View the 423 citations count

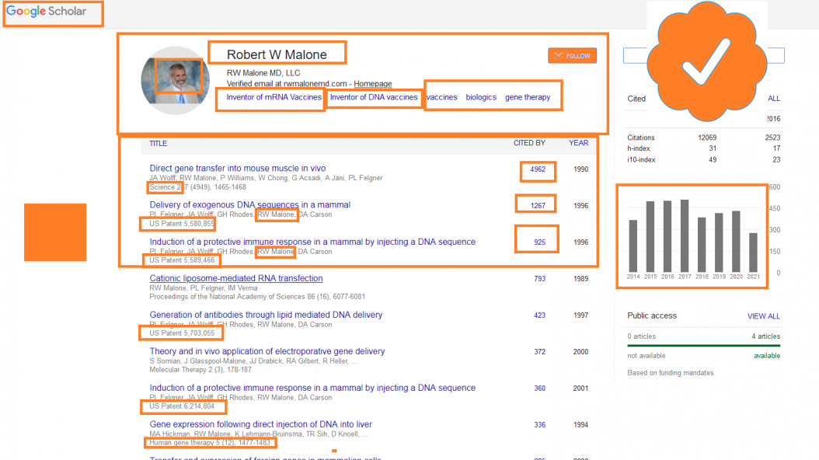(539, 315)
